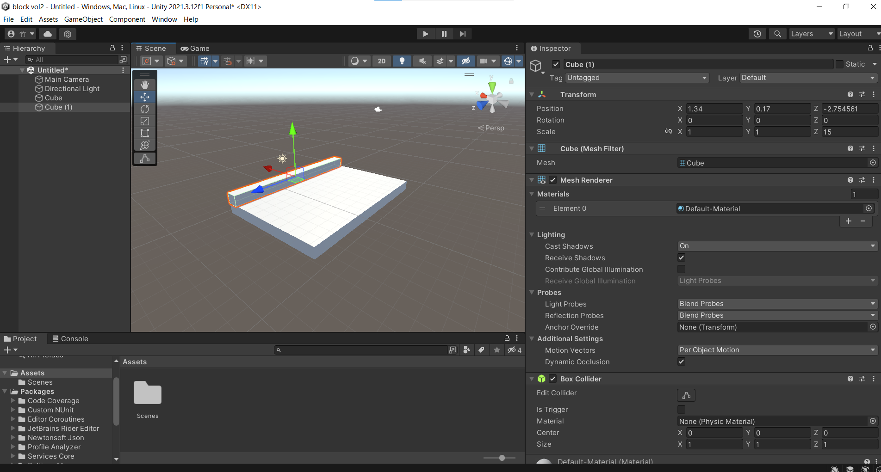Screen dimensions: 881x472
Task: Click the Pause button
Action: pyautogui.click(x=444, y=34)
